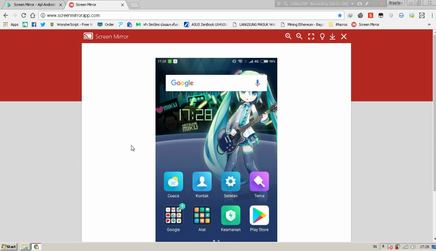Open the Alat tools folder
436x251 pixels.
(202, 219)
